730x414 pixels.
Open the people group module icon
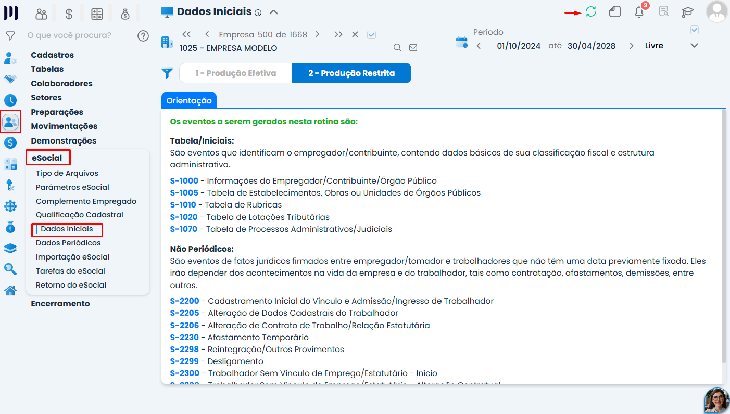[41, 14]
